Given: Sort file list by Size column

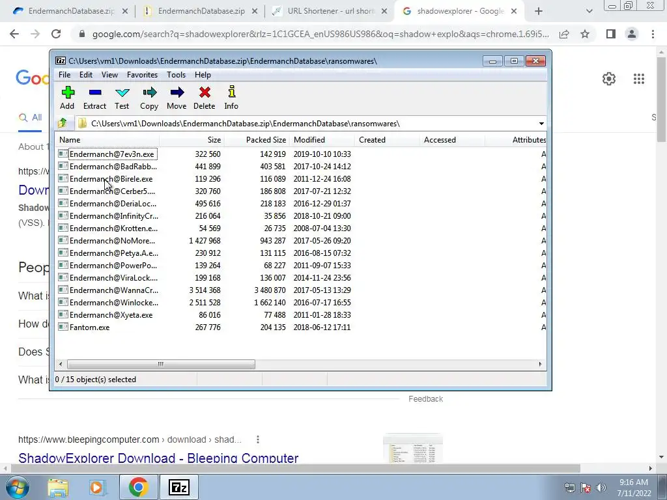Looking at the screenshot, I should coord(192,140).
